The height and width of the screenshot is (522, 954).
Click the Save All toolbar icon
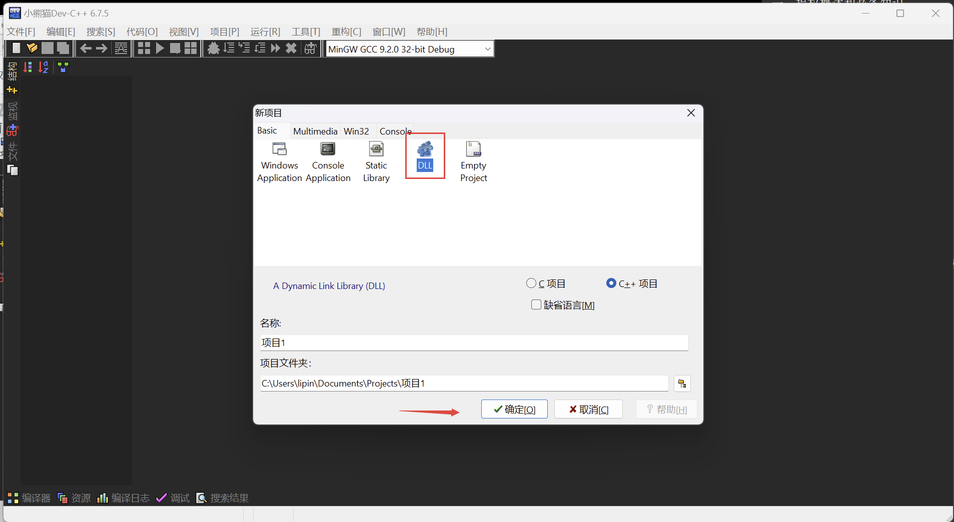point(63,48)
